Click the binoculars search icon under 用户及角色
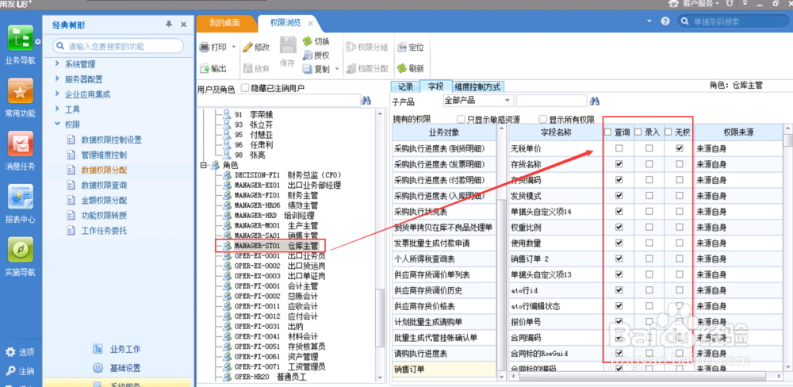Viewport: 793px width, 387px height. tap(366, 101)
